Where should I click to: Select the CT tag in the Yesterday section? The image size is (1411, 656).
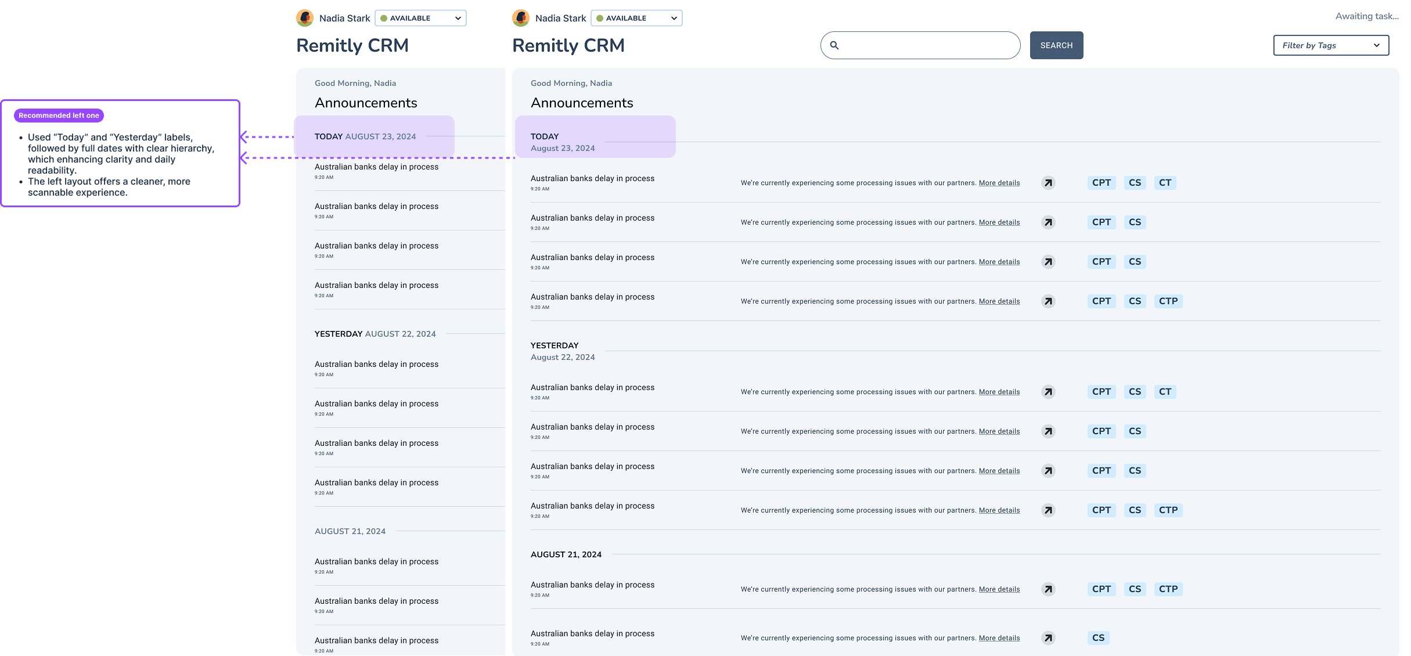pos(1165,392)
